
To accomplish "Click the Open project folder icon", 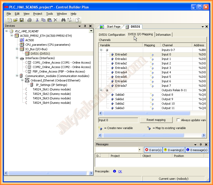I will point(16,20).
